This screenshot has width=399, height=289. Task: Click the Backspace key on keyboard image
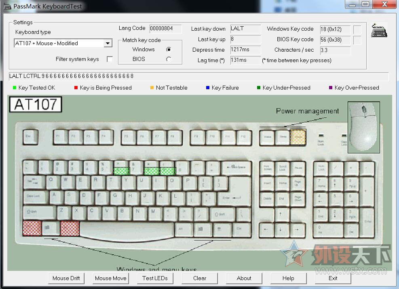click(x=236, y=168)
